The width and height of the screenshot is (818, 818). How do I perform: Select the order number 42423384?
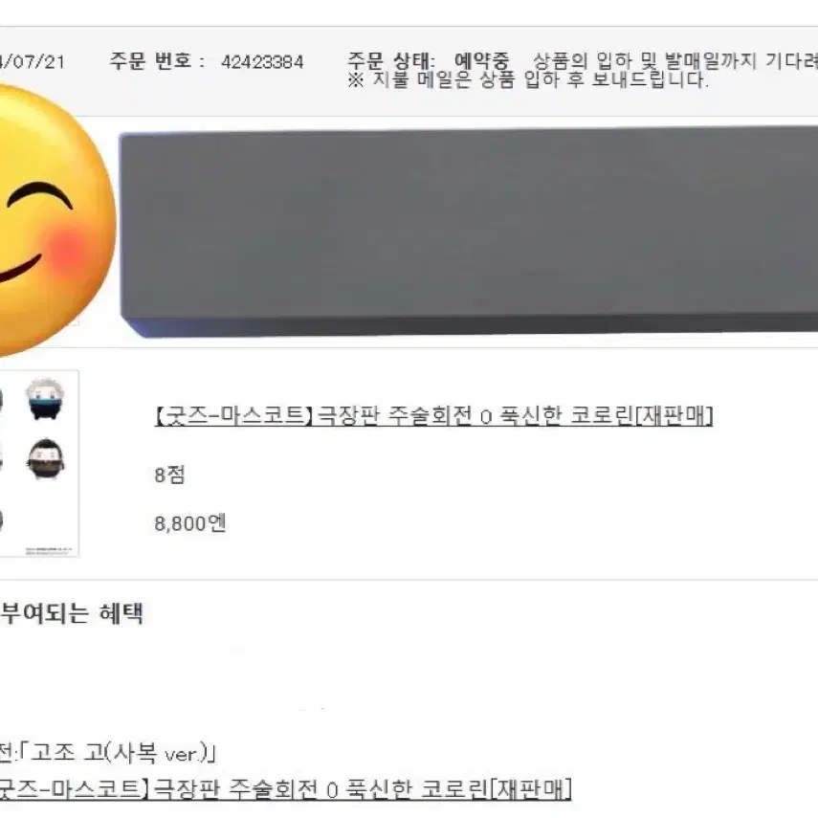coord(262,62)
